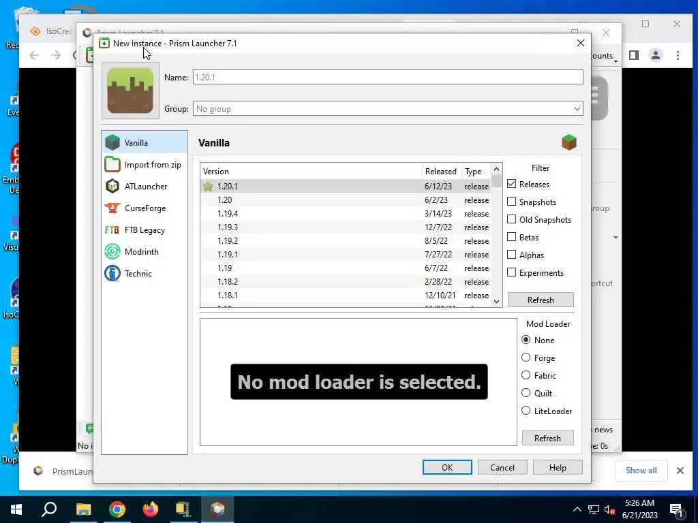The height and width of the screenshot is (523, 698).
Task: Click Chrome profile avatar icon
Action: tap(656, 55)
